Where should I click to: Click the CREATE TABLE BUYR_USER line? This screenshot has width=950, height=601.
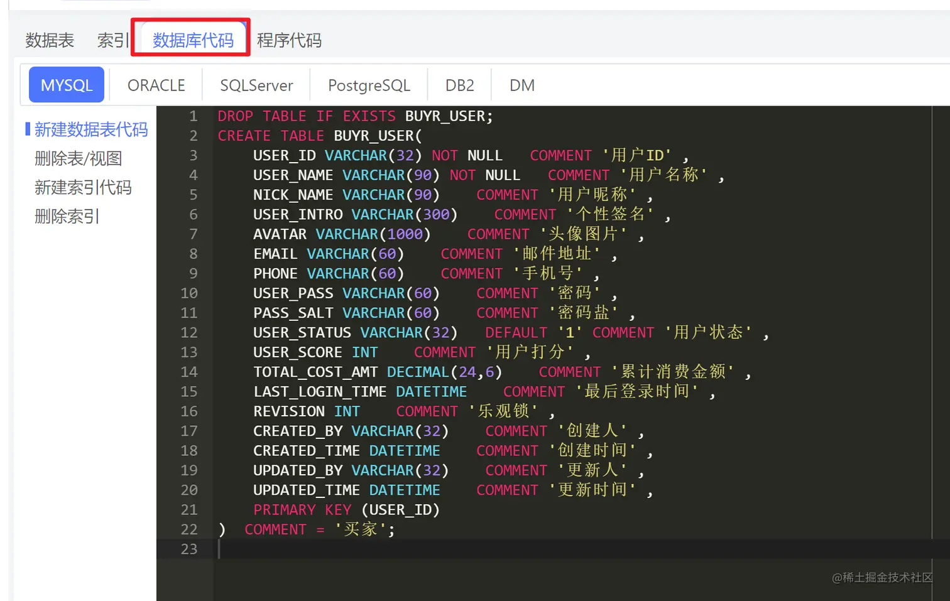point(320,136)
